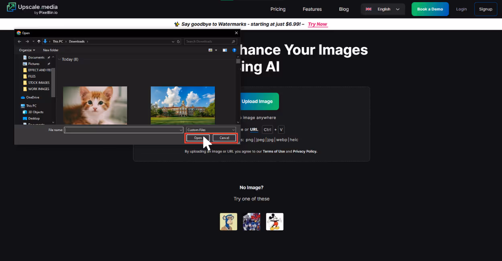Collapse the Today (8) group

pos(59,59)
